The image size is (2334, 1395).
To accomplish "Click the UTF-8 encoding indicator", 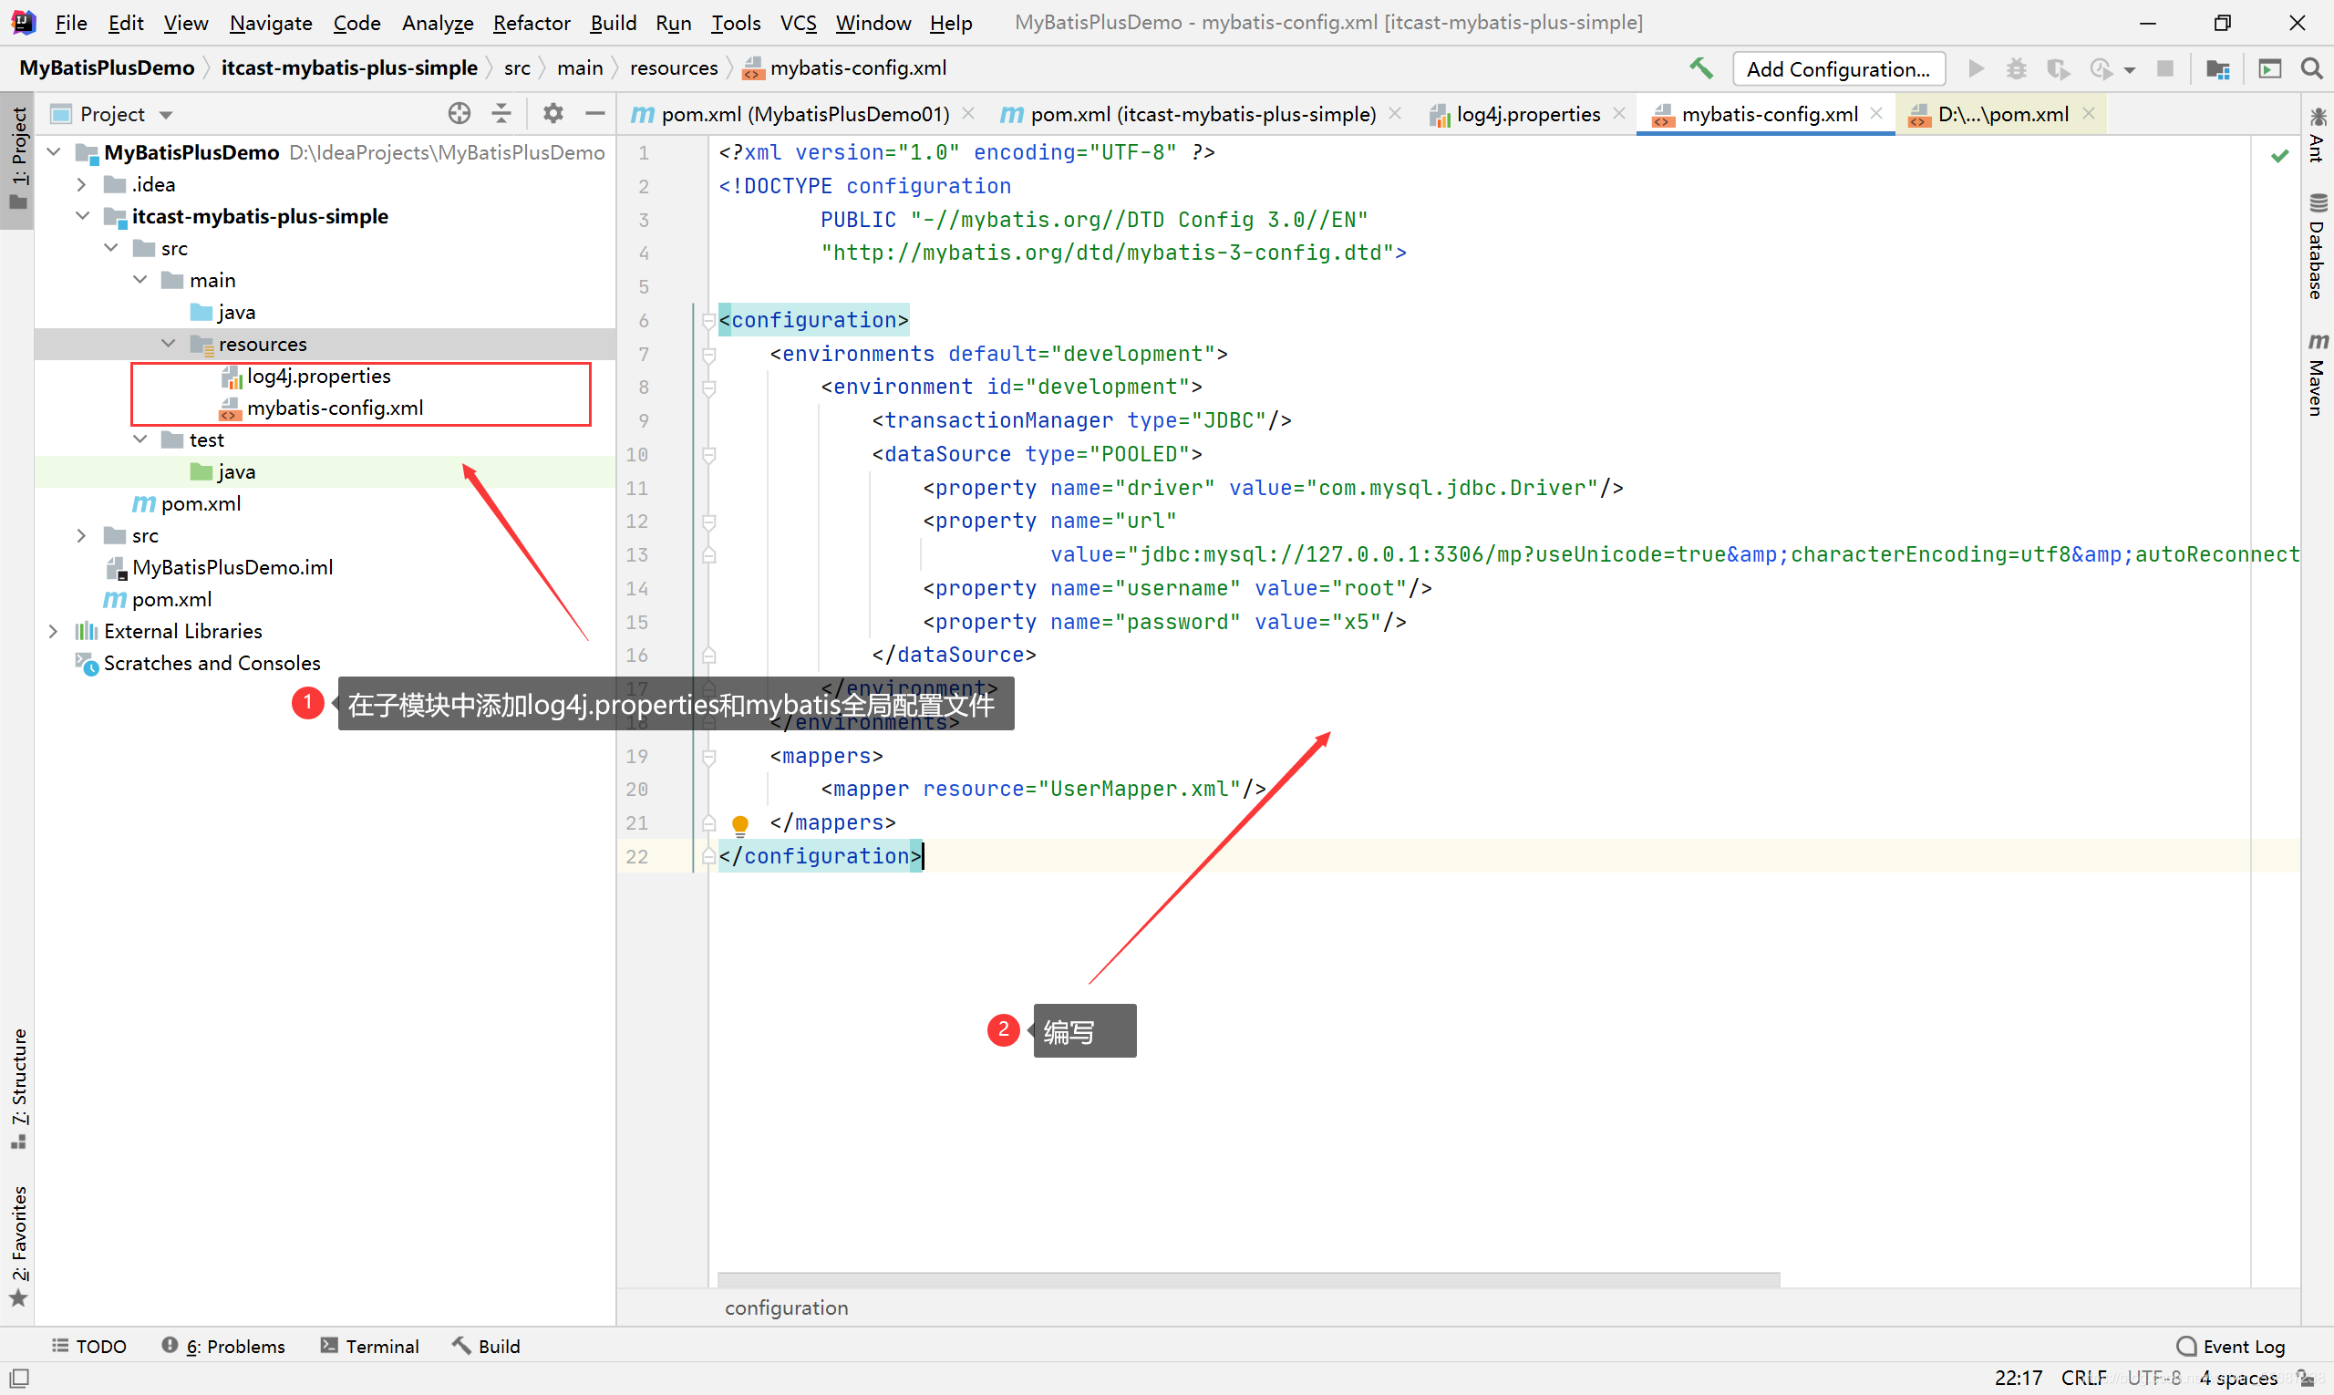I will (2153, 1378).
